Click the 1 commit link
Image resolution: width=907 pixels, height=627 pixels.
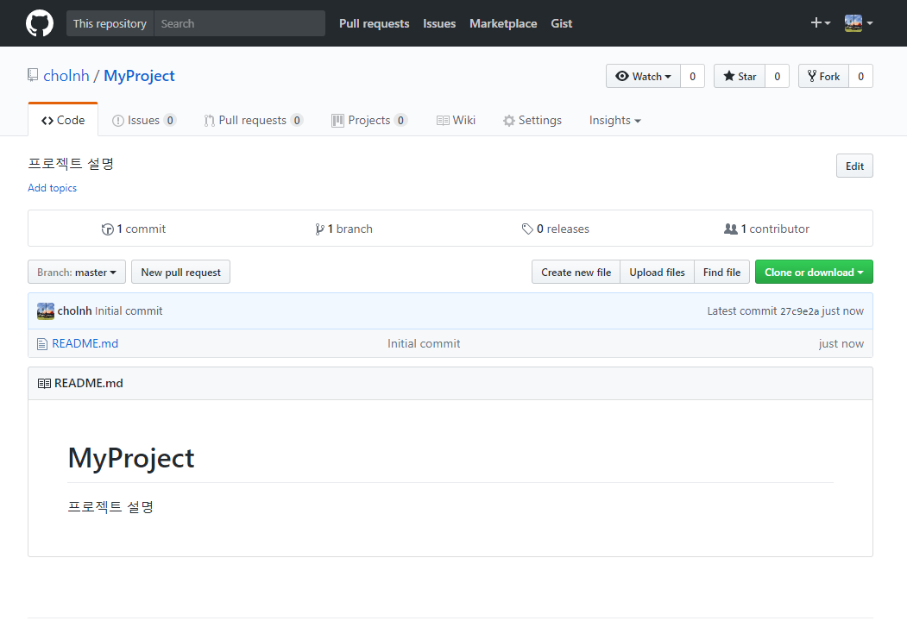(135, 229)
